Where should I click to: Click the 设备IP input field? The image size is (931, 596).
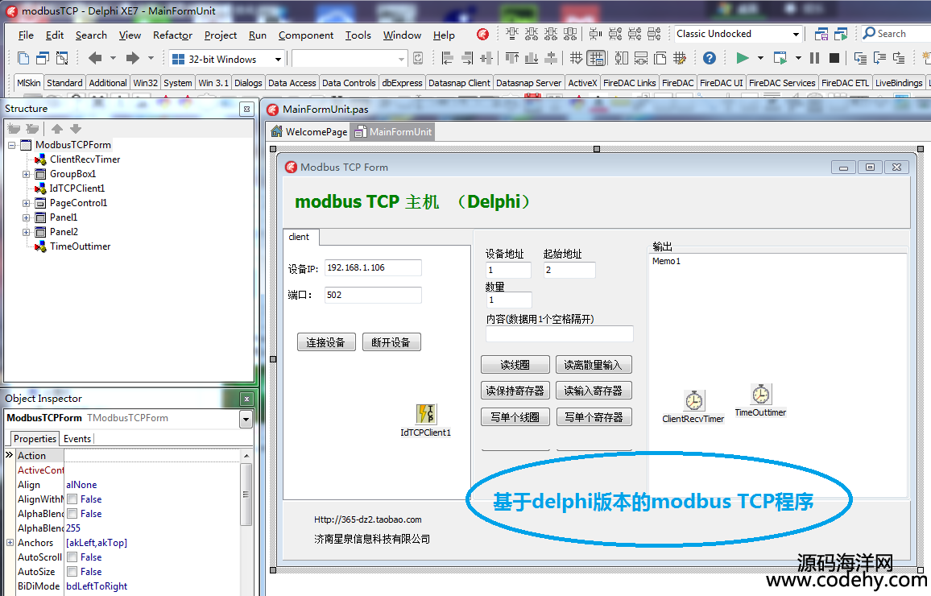[x=373, y=267]
